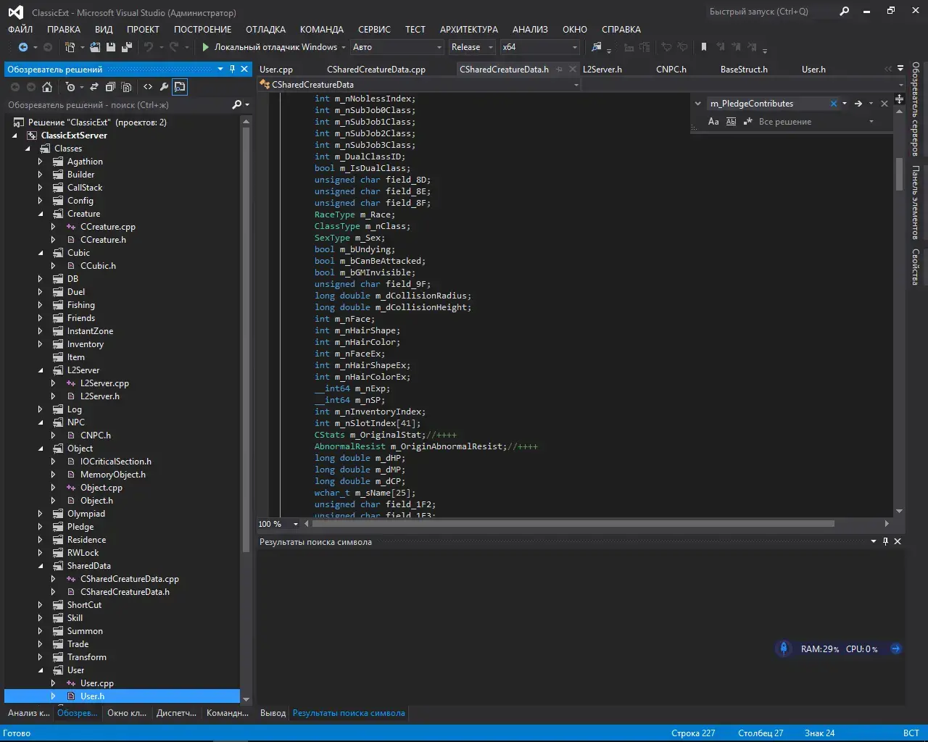
Task: Click the Pending Changes Filter clock icon
Action: 70,87
